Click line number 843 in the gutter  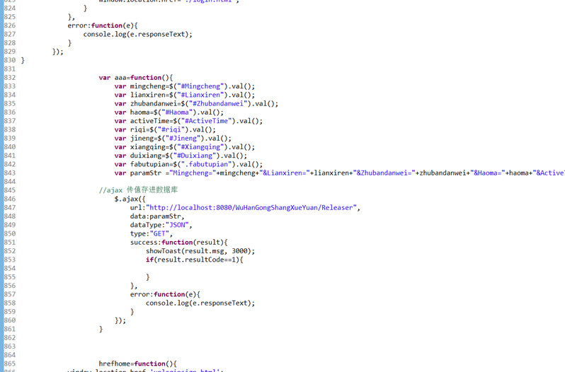tap(10, 173)
